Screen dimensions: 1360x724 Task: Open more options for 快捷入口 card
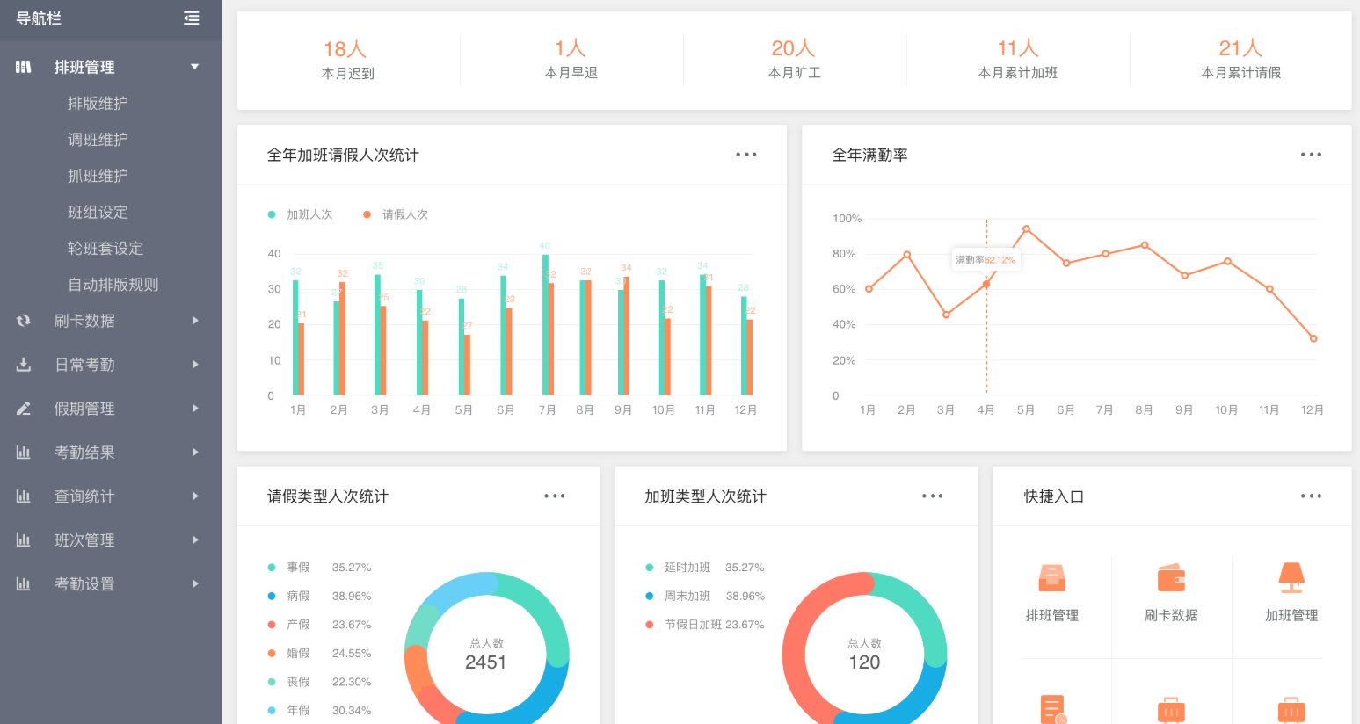coord(1311,496)
